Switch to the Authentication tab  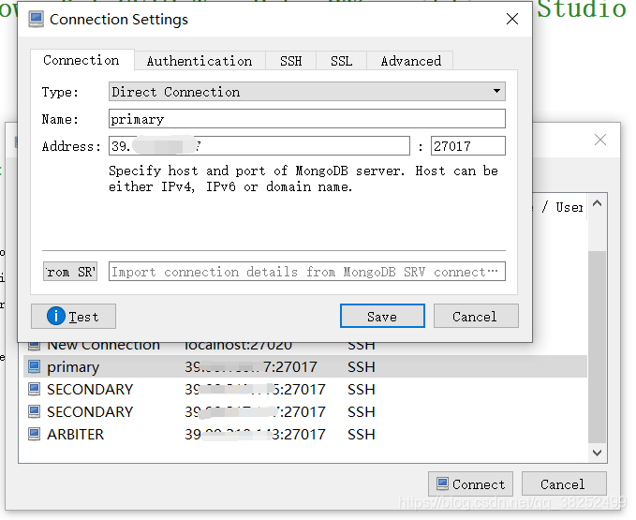200,61
